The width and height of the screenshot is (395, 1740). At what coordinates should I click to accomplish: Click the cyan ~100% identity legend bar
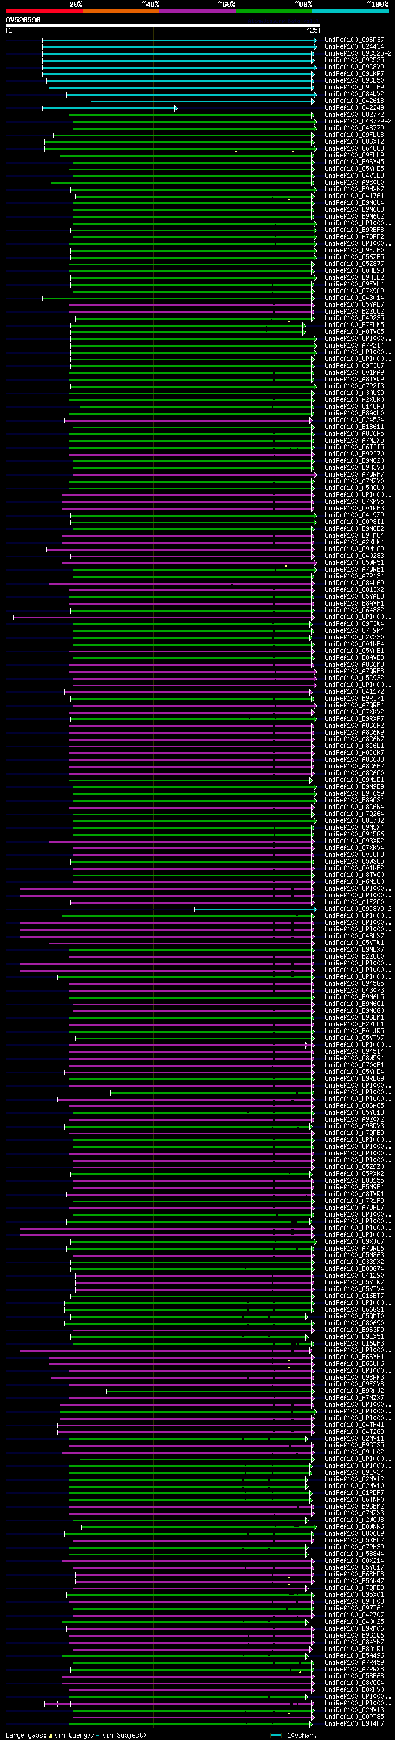click(x=351, y=11)
